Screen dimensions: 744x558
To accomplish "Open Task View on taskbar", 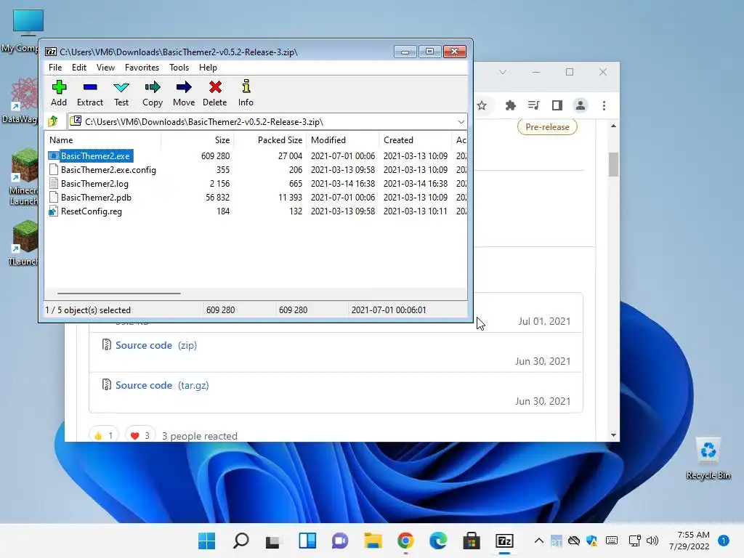I will tap(273, 541).
